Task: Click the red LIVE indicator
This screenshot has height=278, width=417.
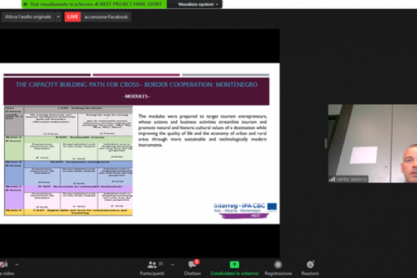Action: click(x=72, y=17)
